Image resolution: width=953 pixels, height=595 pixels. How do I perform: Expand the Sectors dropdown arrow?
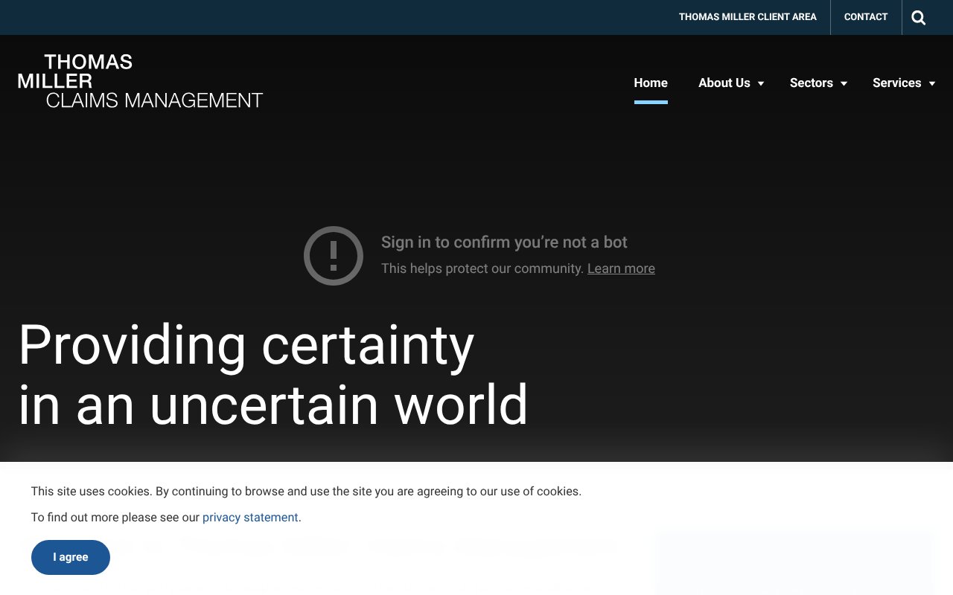843,83
